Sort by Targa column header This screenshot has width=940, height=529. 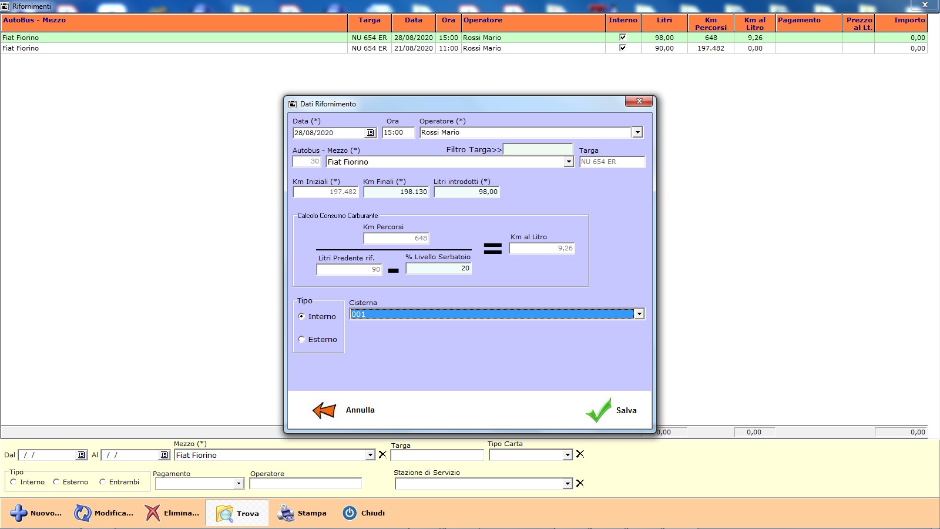tap(370, 23)
